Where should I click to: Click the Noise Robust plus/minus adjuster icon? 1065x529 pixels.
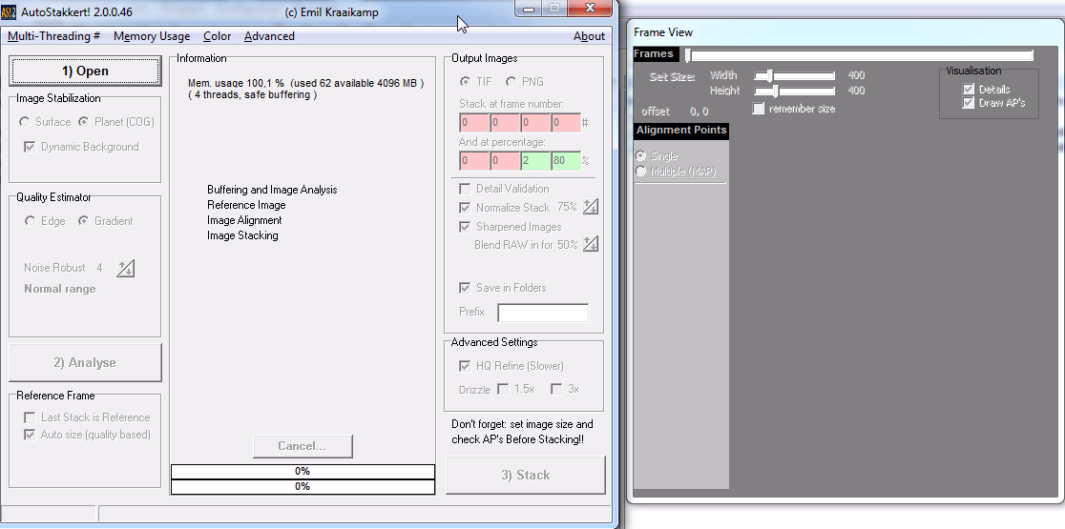[x=126, y=268]
